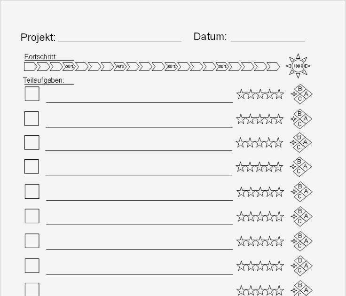
Task: Click the first blank progress arrow
Action: click(x=31, y=66)
